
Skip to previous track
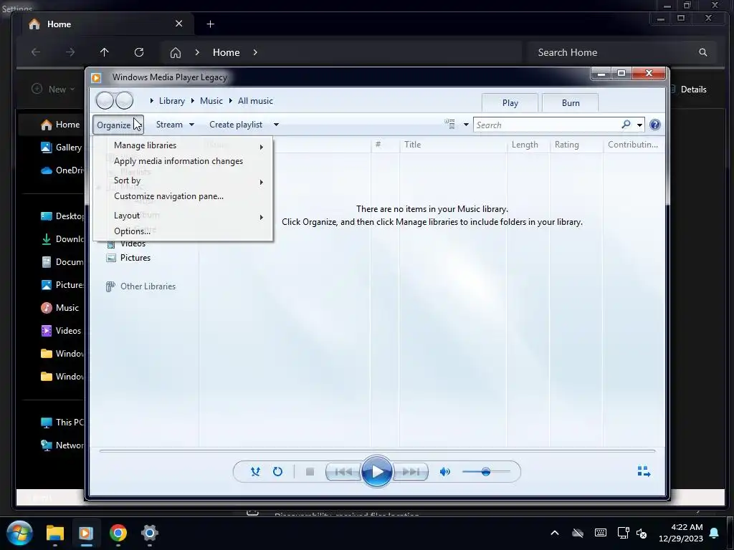click(343, 471)
